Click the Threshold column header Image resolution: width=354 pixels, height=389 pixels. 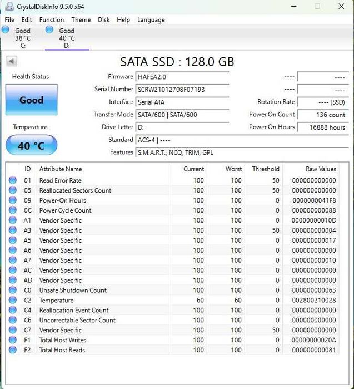pos(263,169)
